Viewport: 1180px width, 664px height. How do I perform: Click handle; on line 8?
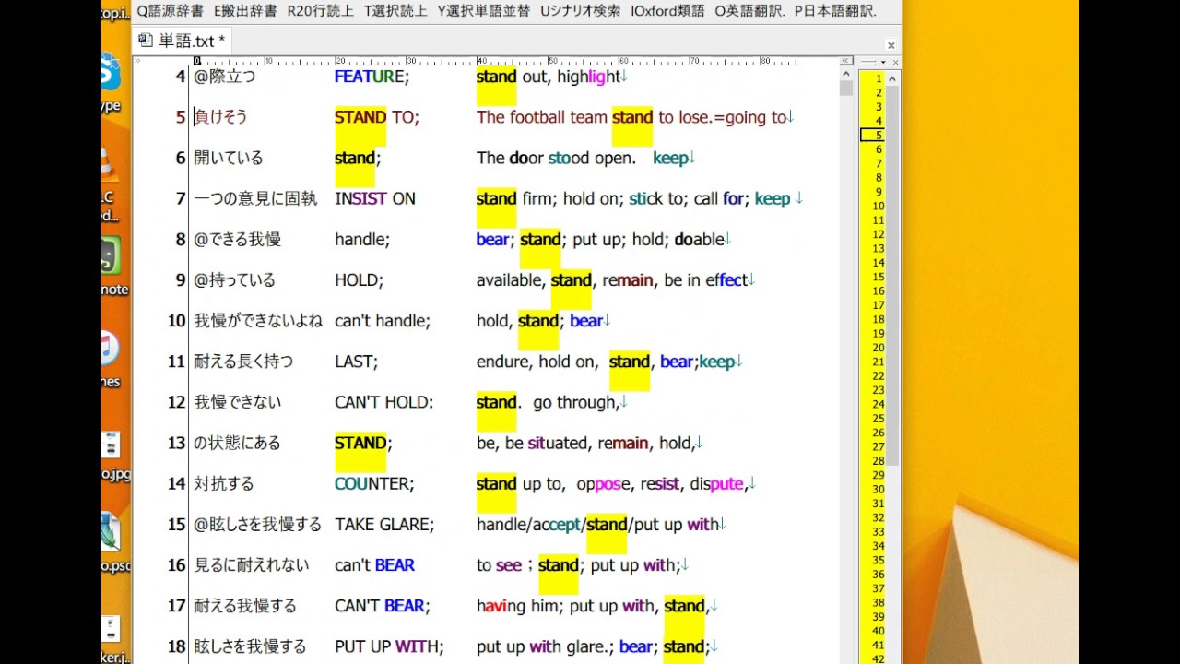(x=362, y=239)
